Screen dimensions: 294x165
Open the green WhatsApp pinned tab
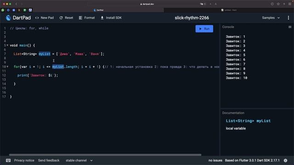pos(3,10)
